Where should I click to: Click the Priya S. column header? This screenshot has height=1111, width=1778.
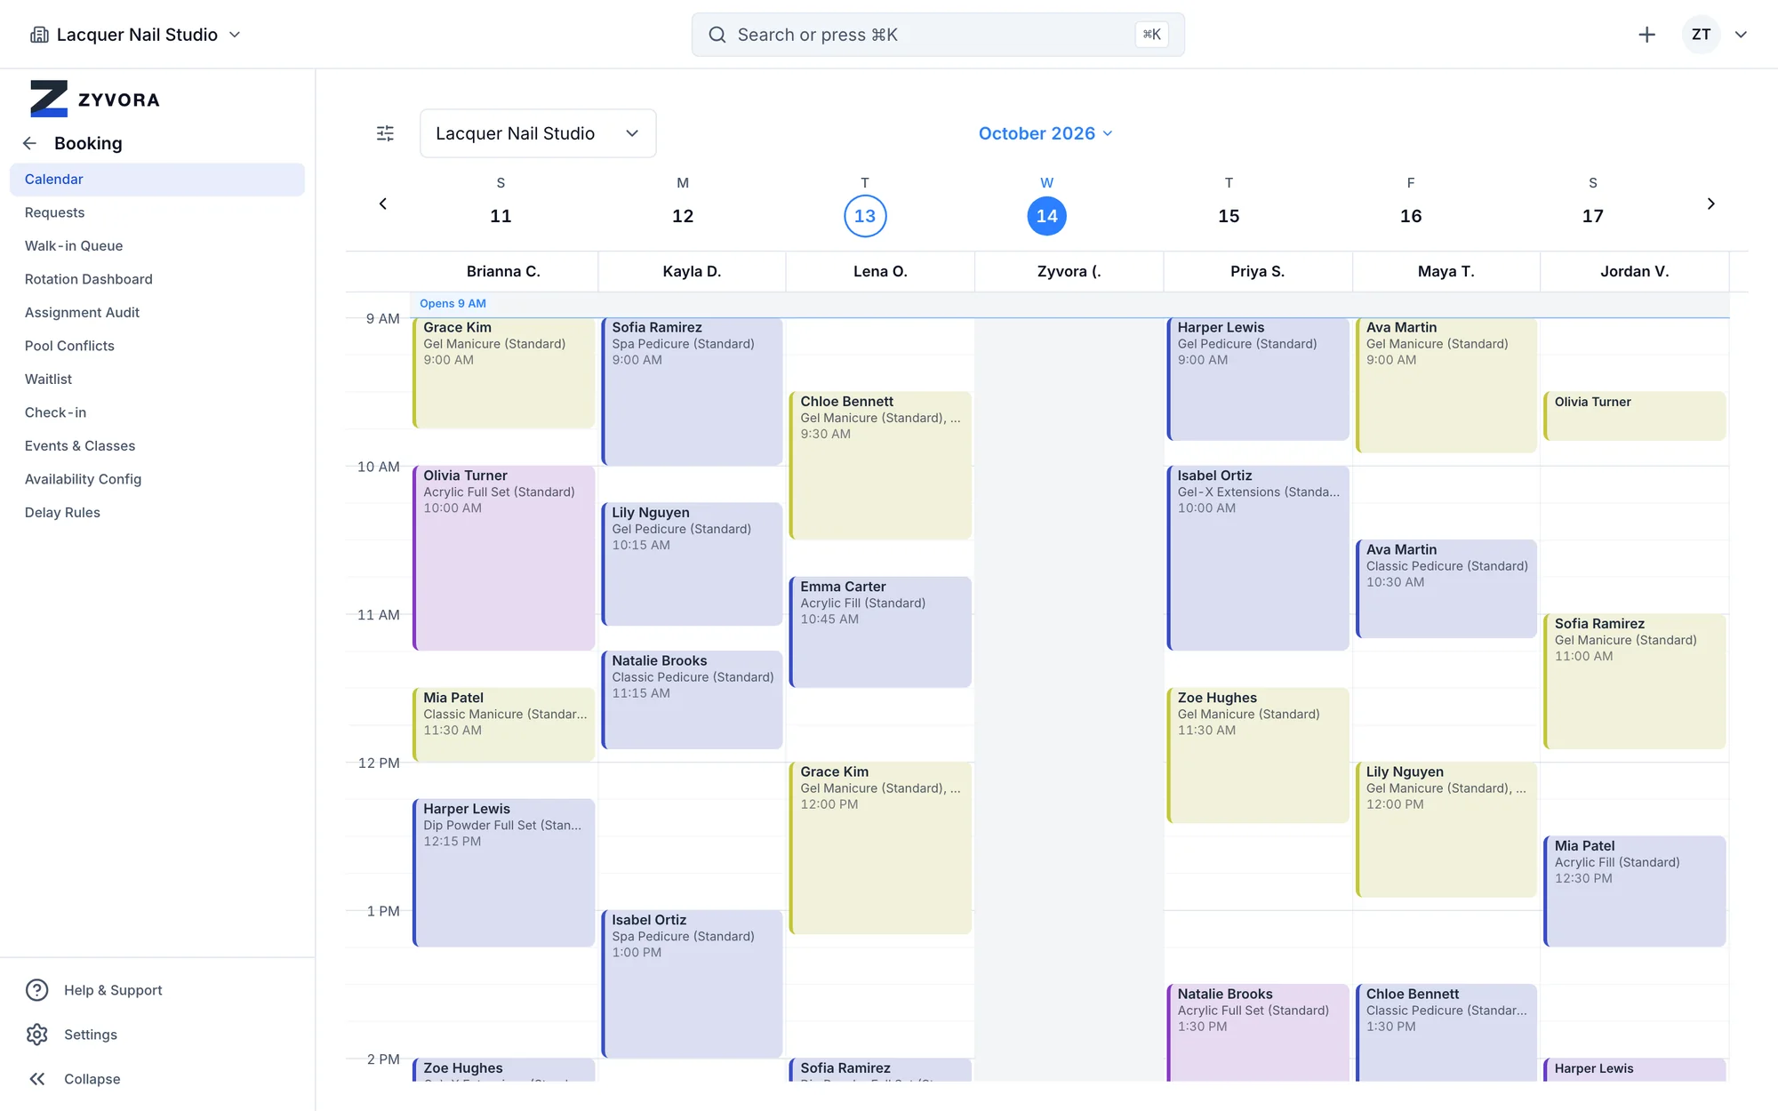click(x=1257, y=272)
